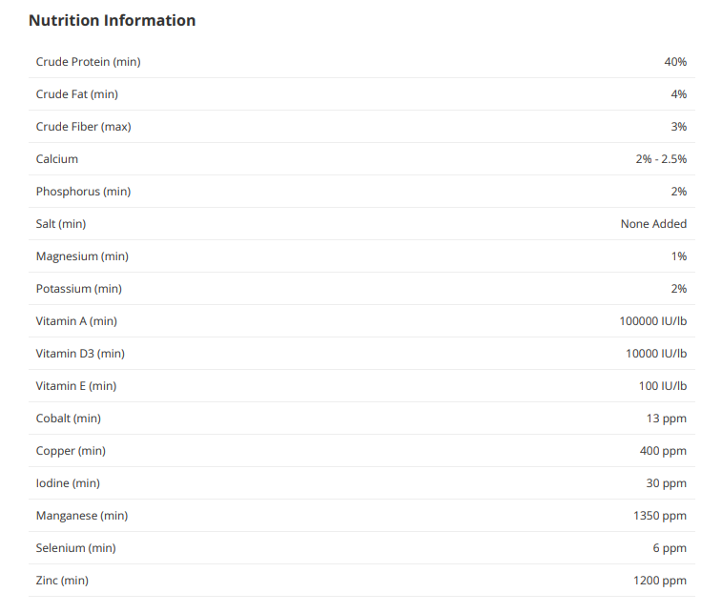722x613 pixels.
Task: Click the 2% - 2.5% calcium value
Action: (x=661, y=159)
